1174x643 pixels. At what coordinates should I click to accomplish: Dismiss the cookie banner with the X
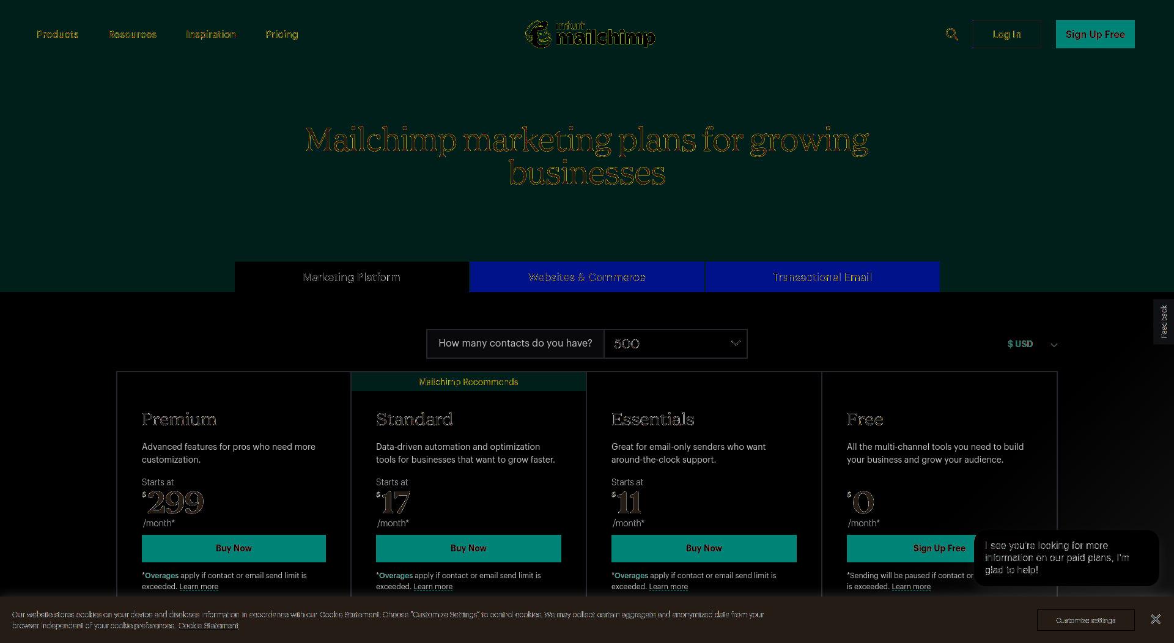1155,620
